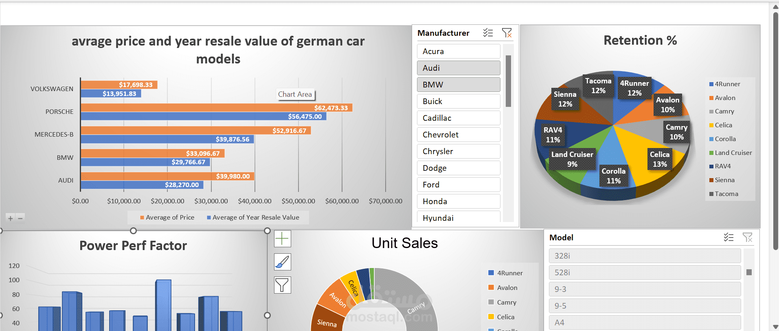Pick 9-3 in the Model slicer
779x331 pixels.
coord(645,289)
